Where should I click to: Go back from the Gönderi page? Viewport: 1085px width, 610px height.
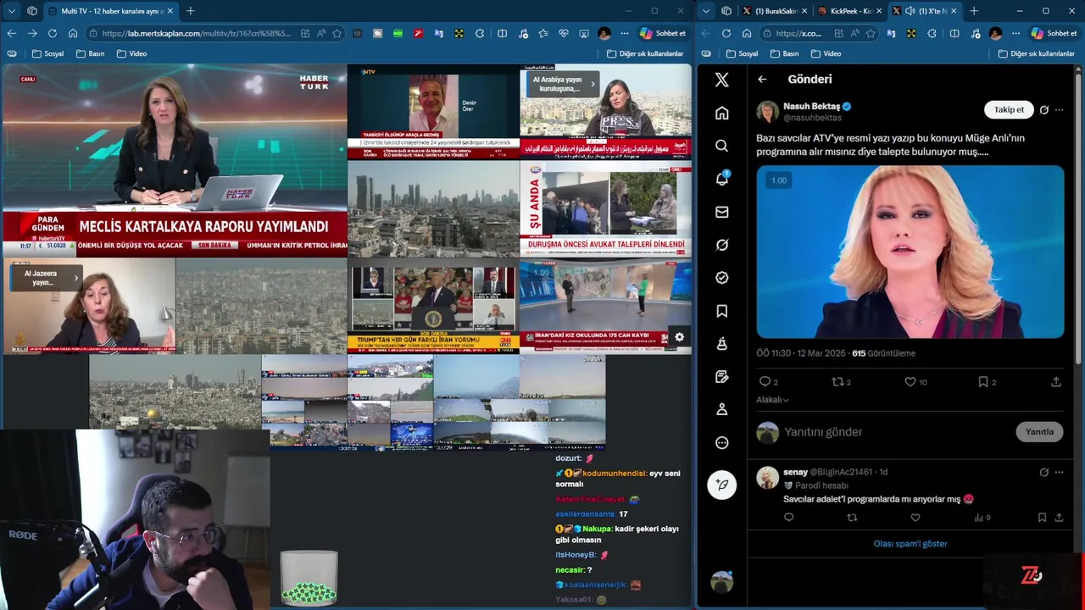tap(762, 79)
